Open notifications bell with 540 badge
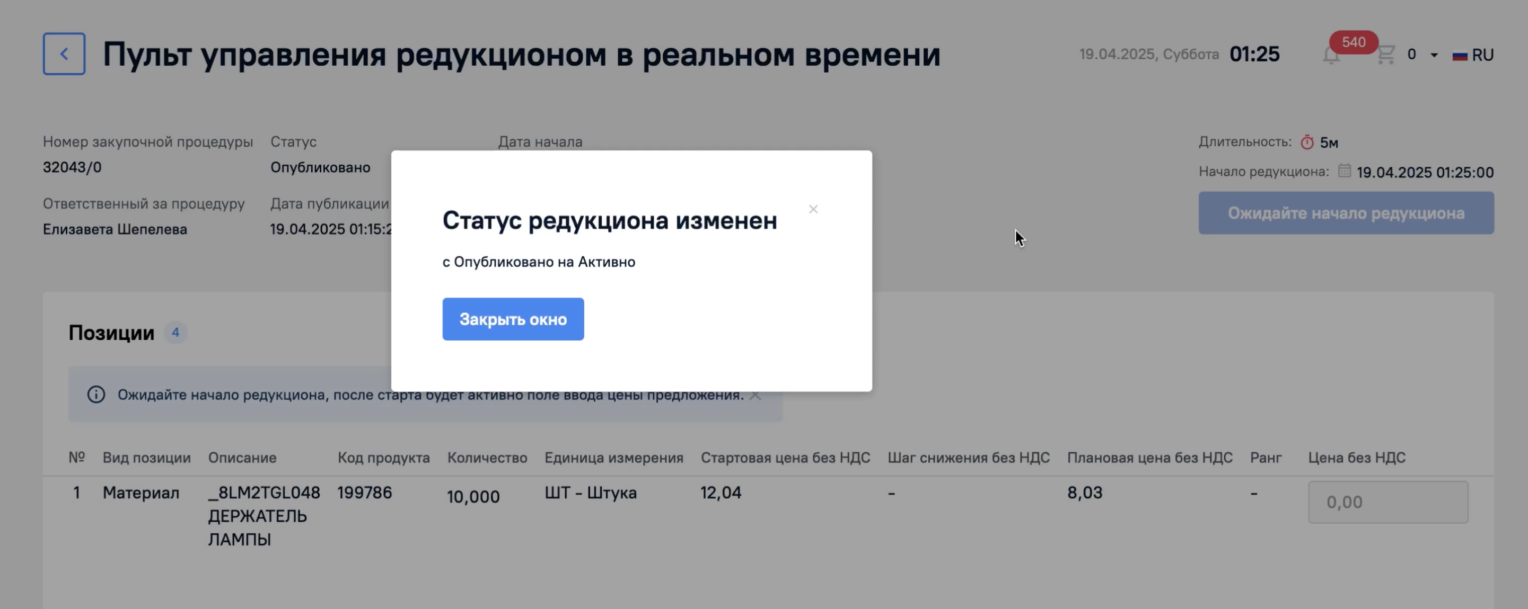The height and width of the screenshot is (609, 1528). pos(1331,55)
